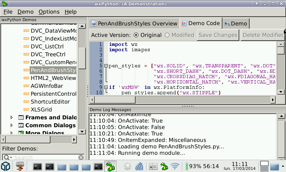Select the ShortcutEditor demo in the tree
The image size is (286, 172).
[x=50, y=102]
